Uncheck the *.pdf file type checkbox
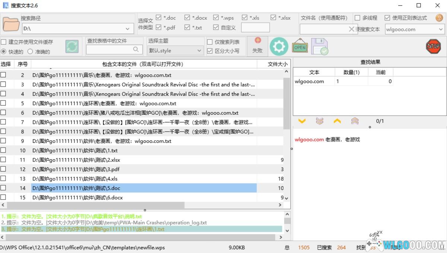The width and height of the screenshot is (447, 253). (x=159, y=28)
